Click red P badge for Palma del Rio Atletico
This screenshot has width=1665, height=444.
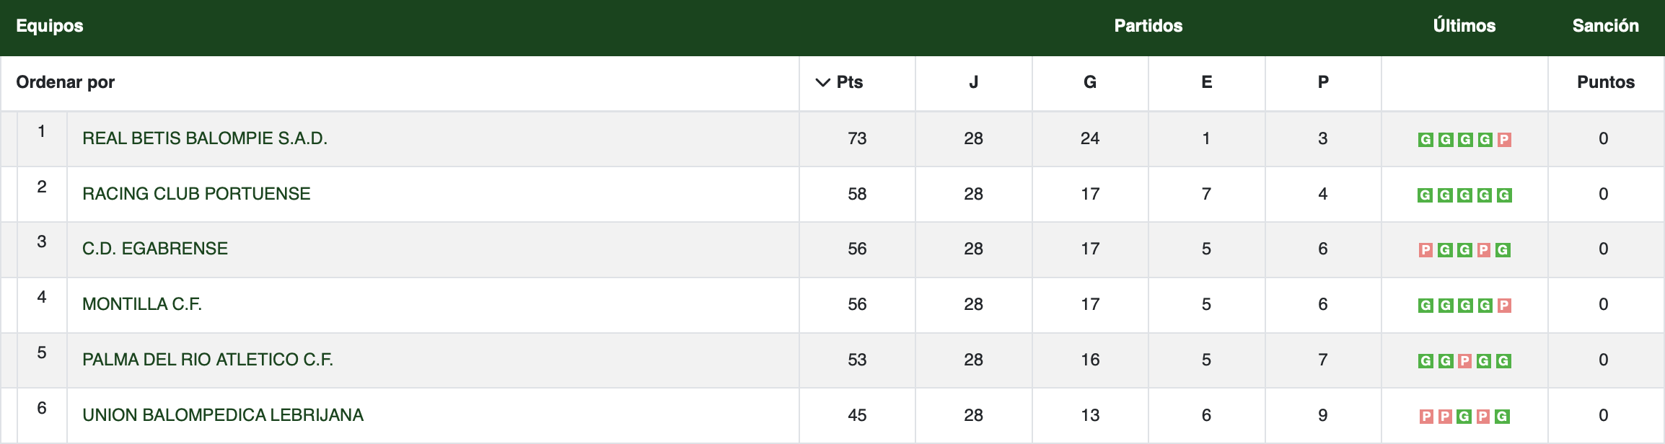tap(1464, 361)
